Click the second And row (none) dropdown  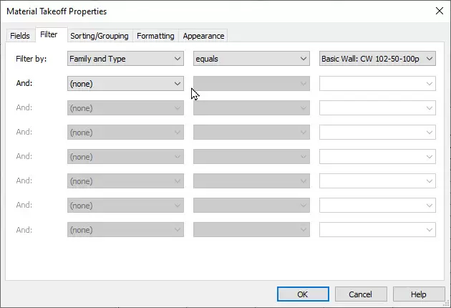coord(125,108)
